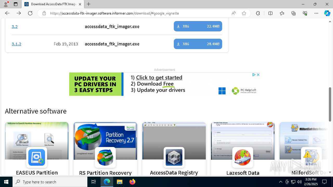The image size is (333, 187).
Task: Click the RS Partition Recovery app icon
Action: 105,157
